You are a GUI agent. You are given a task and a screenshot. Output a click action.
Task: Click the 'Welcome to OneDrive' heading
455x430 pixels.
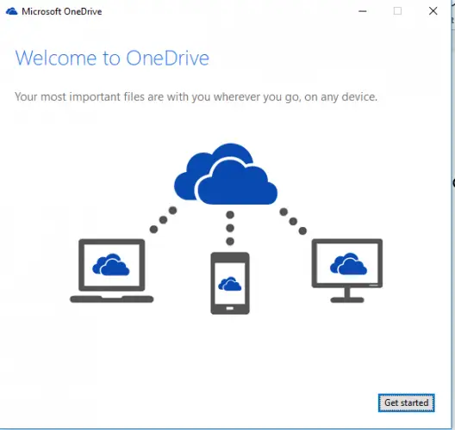(112, 58)
